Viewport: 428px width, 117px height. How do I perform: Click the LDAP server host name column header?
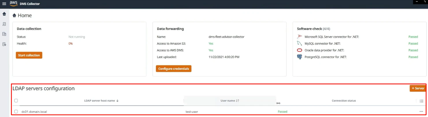coord(99,101)
